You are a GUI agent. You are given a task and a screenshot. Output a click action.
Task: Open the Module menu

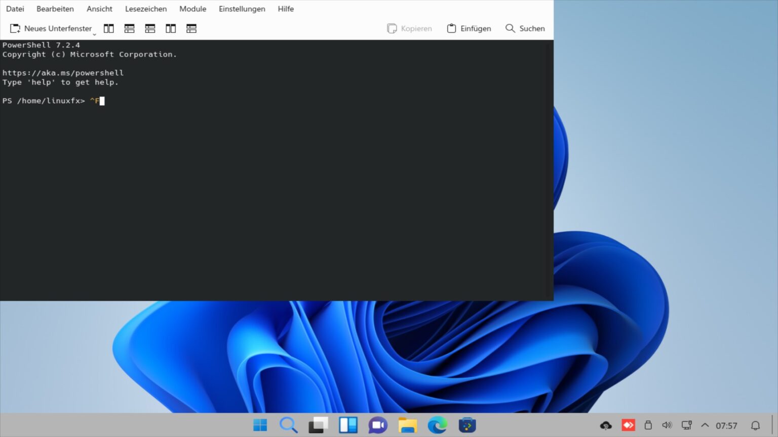[193, 9]
